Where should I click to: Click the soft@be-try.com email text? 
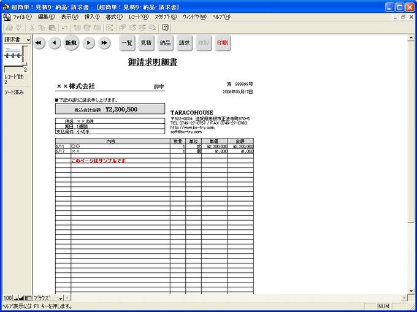tap(186, 132)
